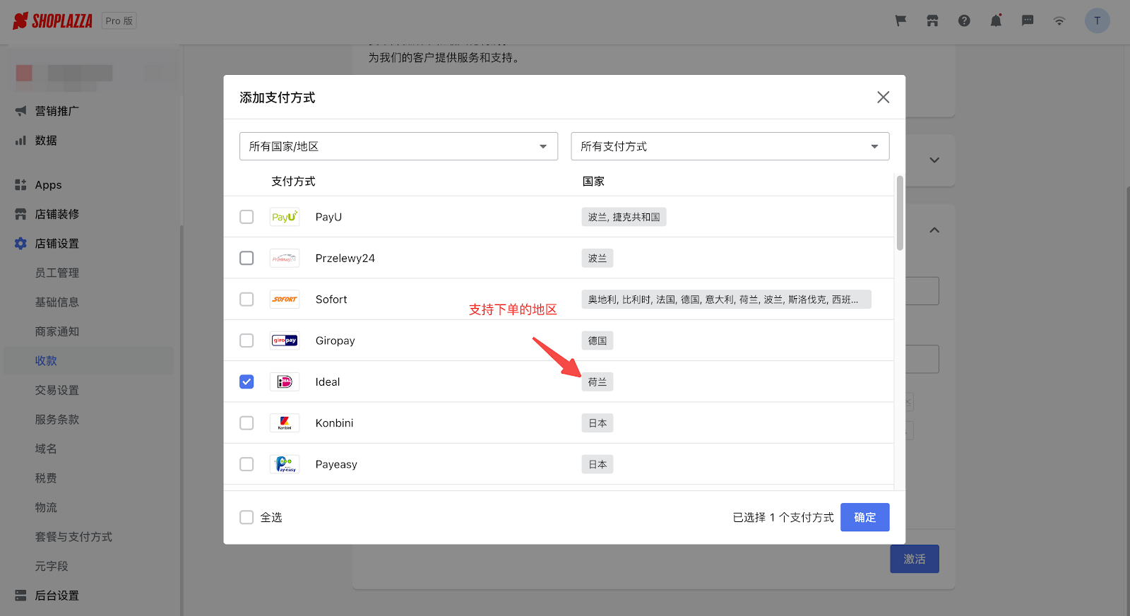Click the Konbini logo

285,423
